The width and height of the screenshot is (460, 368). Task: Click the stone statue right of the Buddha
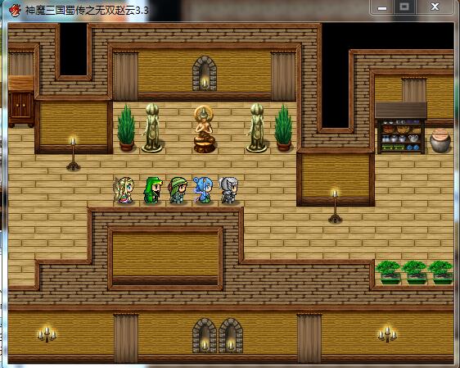pyautogui.click(x=257, y=128)
